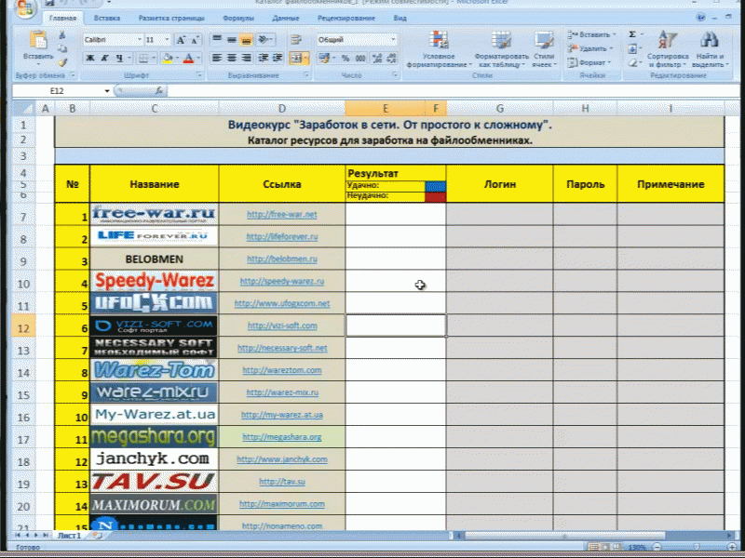Screen dimensions: 745x558
Task: Increase indent in alignment group
Action: (278, 58)
